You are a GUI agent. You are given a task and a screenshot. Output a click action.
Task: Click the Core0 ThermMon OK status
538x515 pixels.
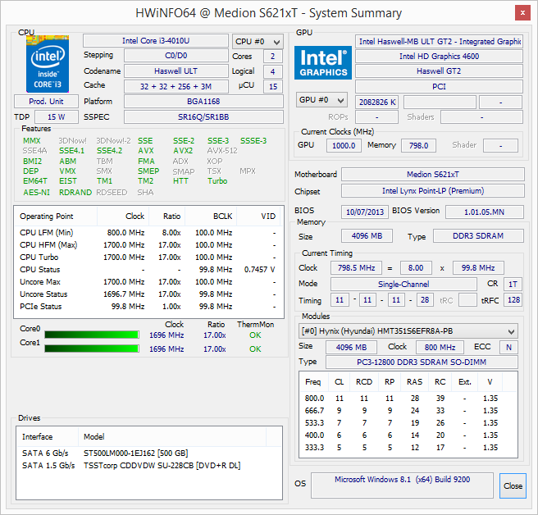pyautogui.click(x=255, y=335)
